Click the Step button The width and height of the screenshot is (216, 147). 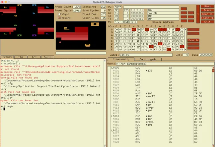pyautogui.click(x=207, y=6)
